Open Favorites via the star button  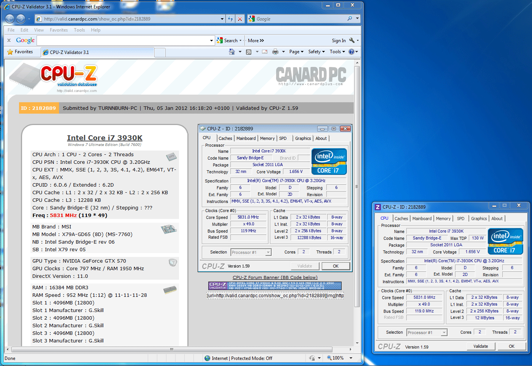tap(20, 52)
